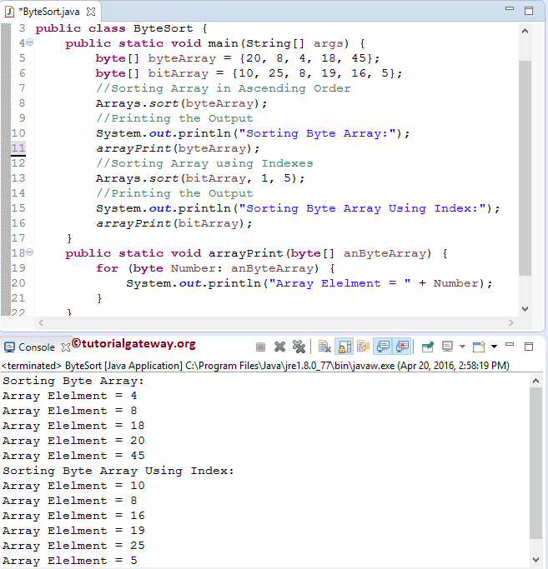Click the Terminate button in Console toolbar
Screen dimensions: 548x569
point(260,347)
